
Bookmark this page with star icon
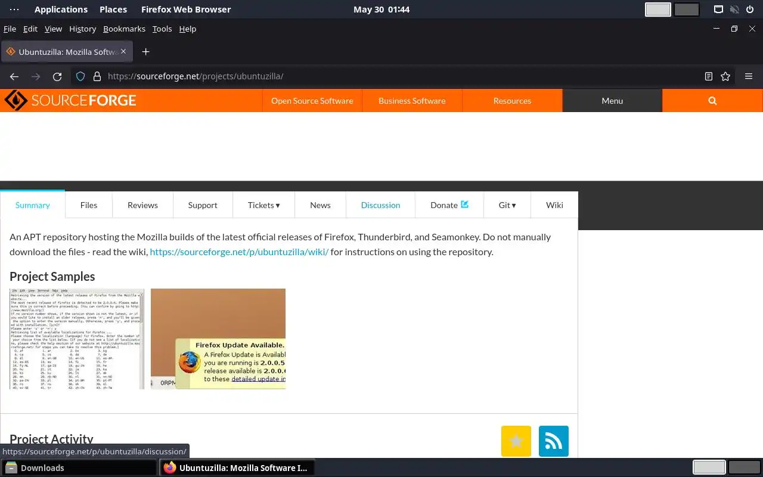pyautogui.click(x=725, y=76)
